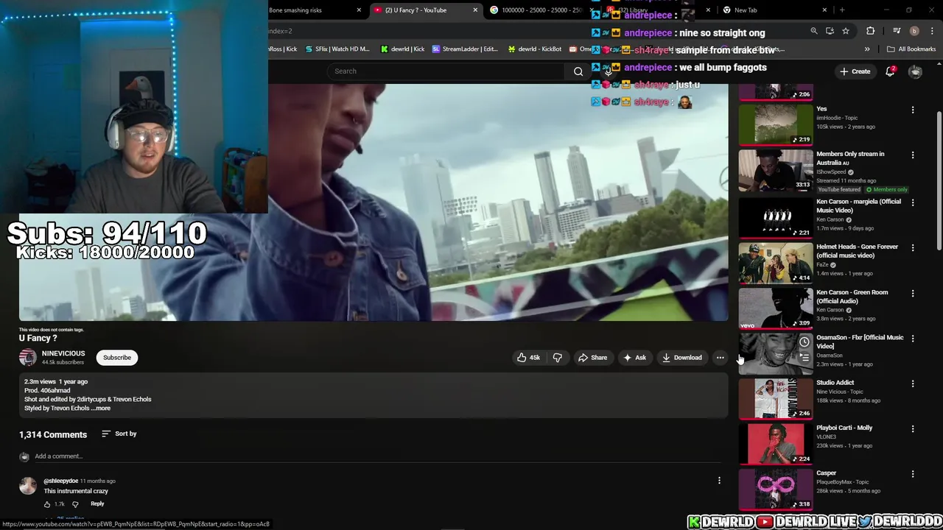Image resolution: width=943 pixels, height=530 pixels.
Task: Open three-dot menu for OsamaSon Flxr video
Action: (913, 339)
